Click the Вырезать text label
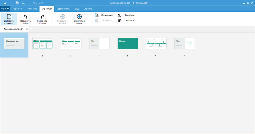Screen dimensions: 255x134 (130, 15)
